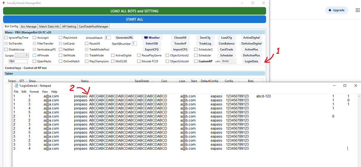Check the FastStart option
361x167 pixels.
click(61, 49)
